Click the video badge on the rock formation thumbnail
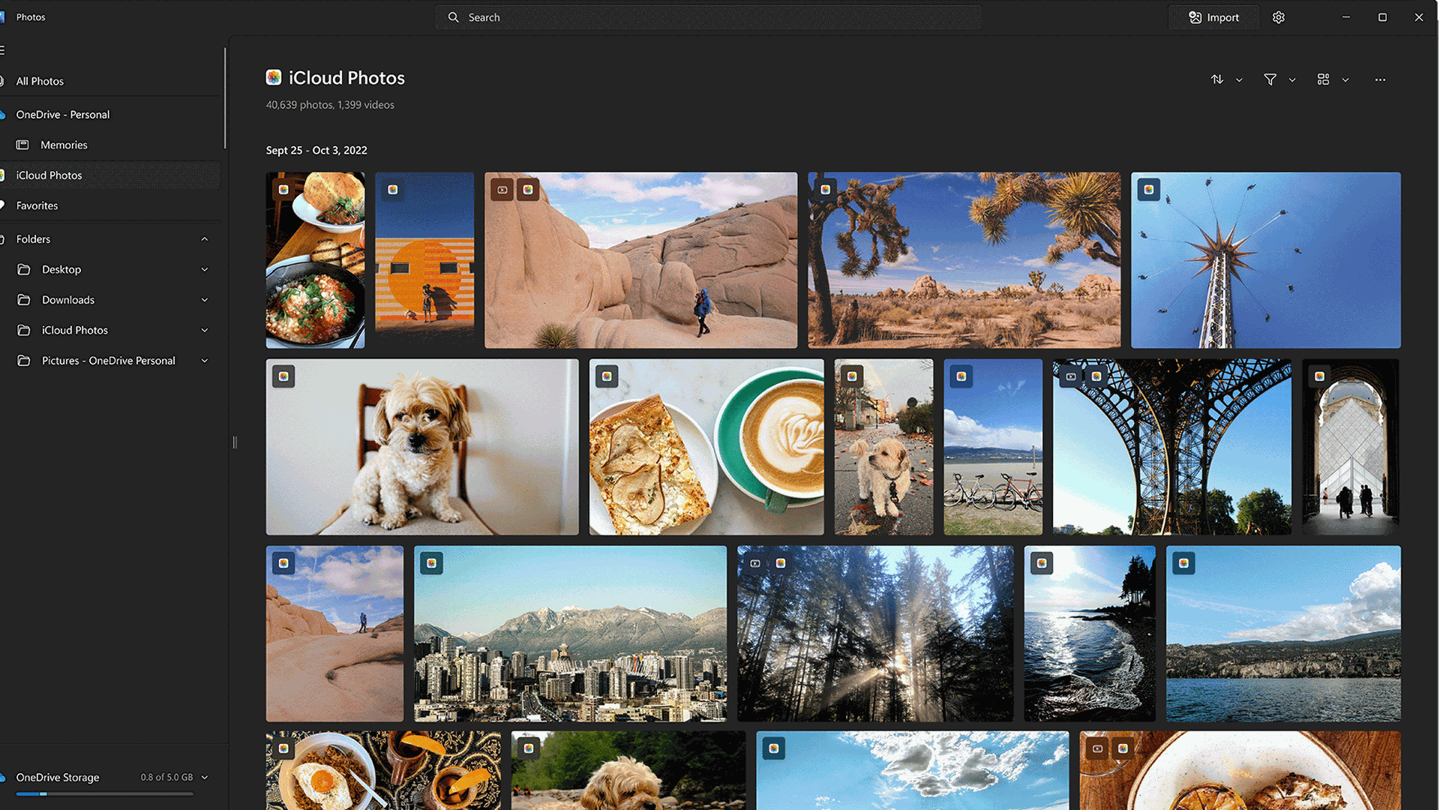The image size is (1440, 810). (501, 189)
